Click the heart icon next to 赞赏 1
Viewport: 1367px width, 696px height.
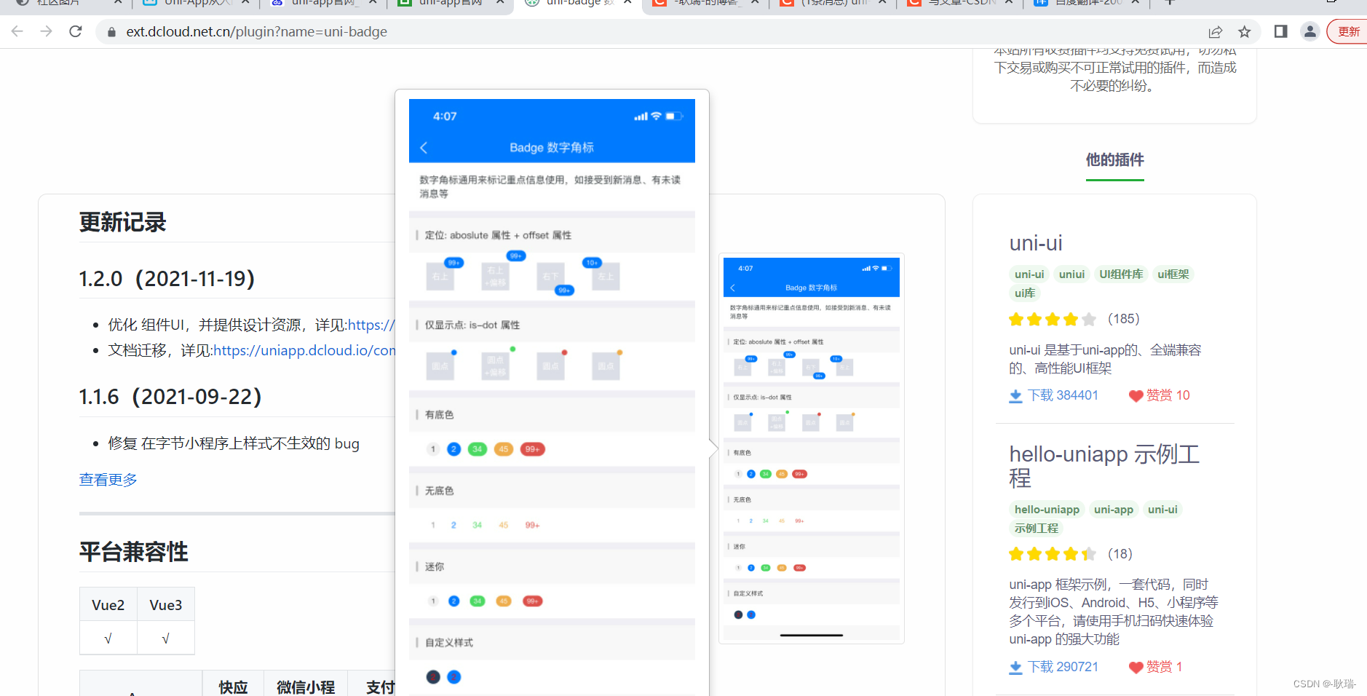click(x=1136, y=668)
